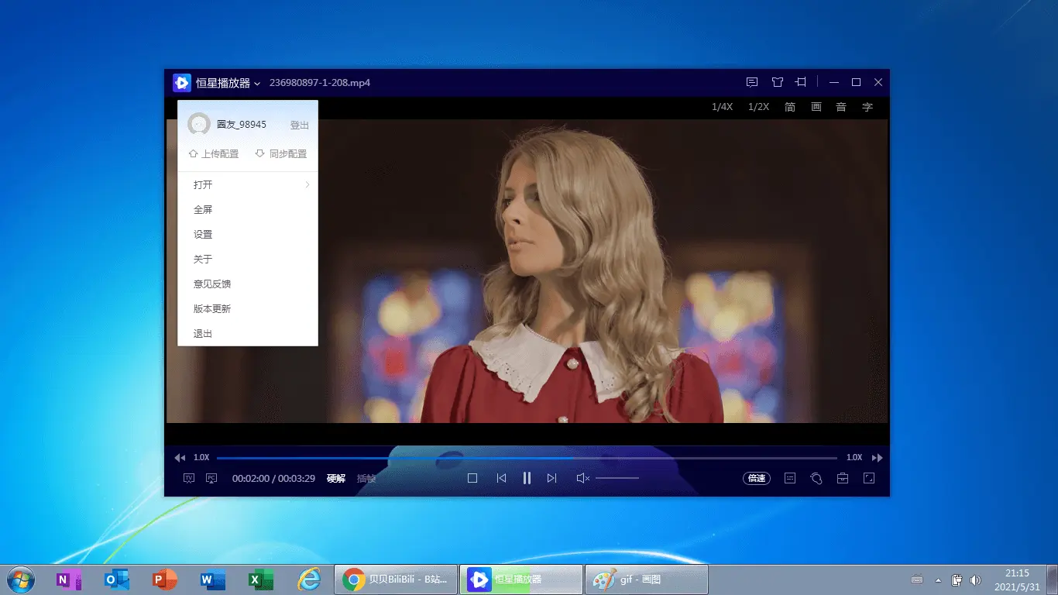Skip to next video
The width and height of the screenshot is (1058, 595).
[x=551, y=478]
